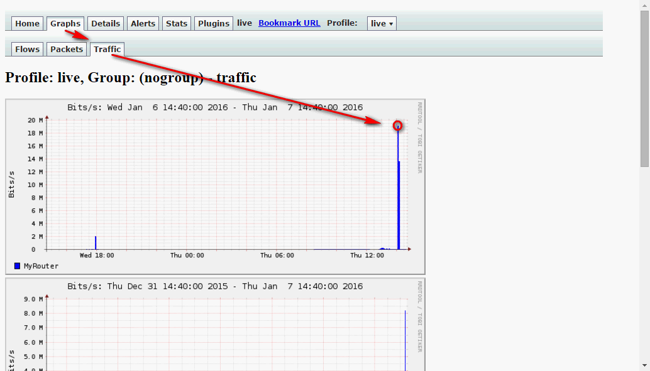This screenshot has height=371, width=650.
Task: Select the Flows sub-tab
Action: [x=28, y=49]
